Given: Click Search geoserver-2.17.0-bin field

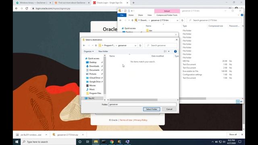Looking at the screenshot, I should (x=214, y=20).
